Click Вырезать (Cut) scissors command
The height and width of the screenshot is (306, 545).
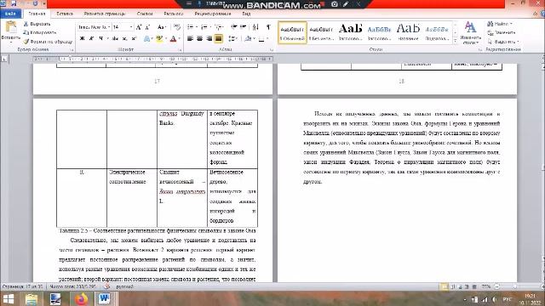[37, 24]
